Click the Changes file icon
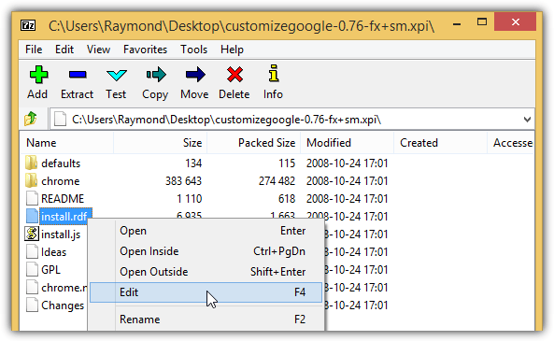The height and width of the screenshot is (341, 554). coord(32,305)
